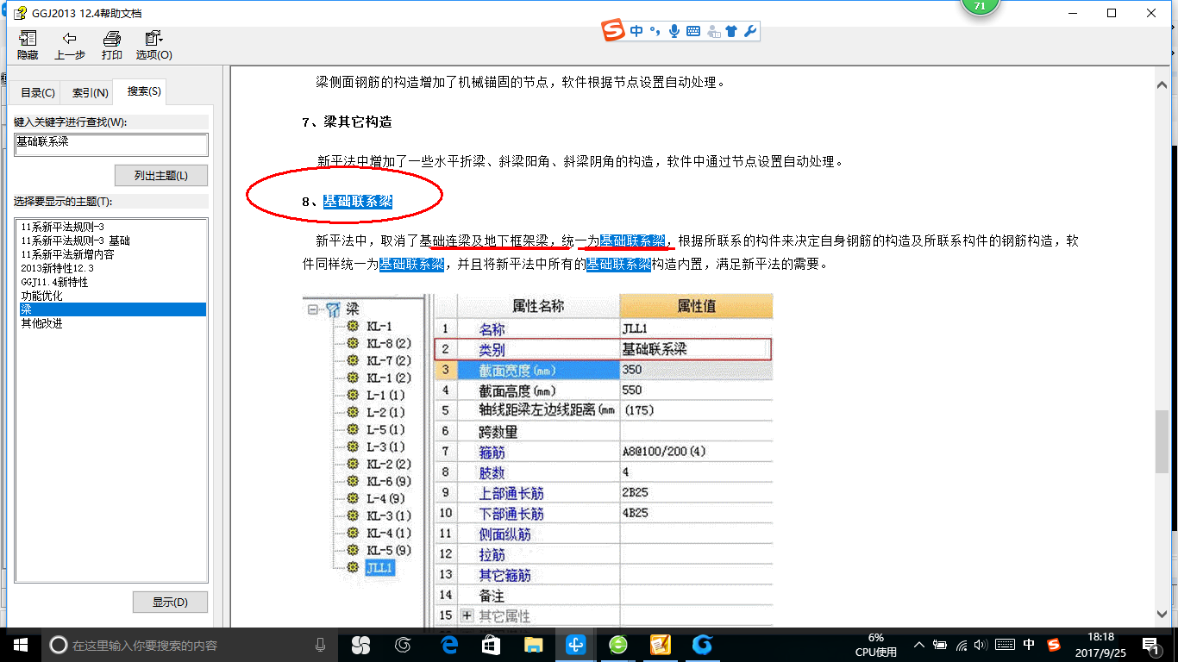
Task: Click the scrollbar up arrow in content pane
Action: 1162,86
